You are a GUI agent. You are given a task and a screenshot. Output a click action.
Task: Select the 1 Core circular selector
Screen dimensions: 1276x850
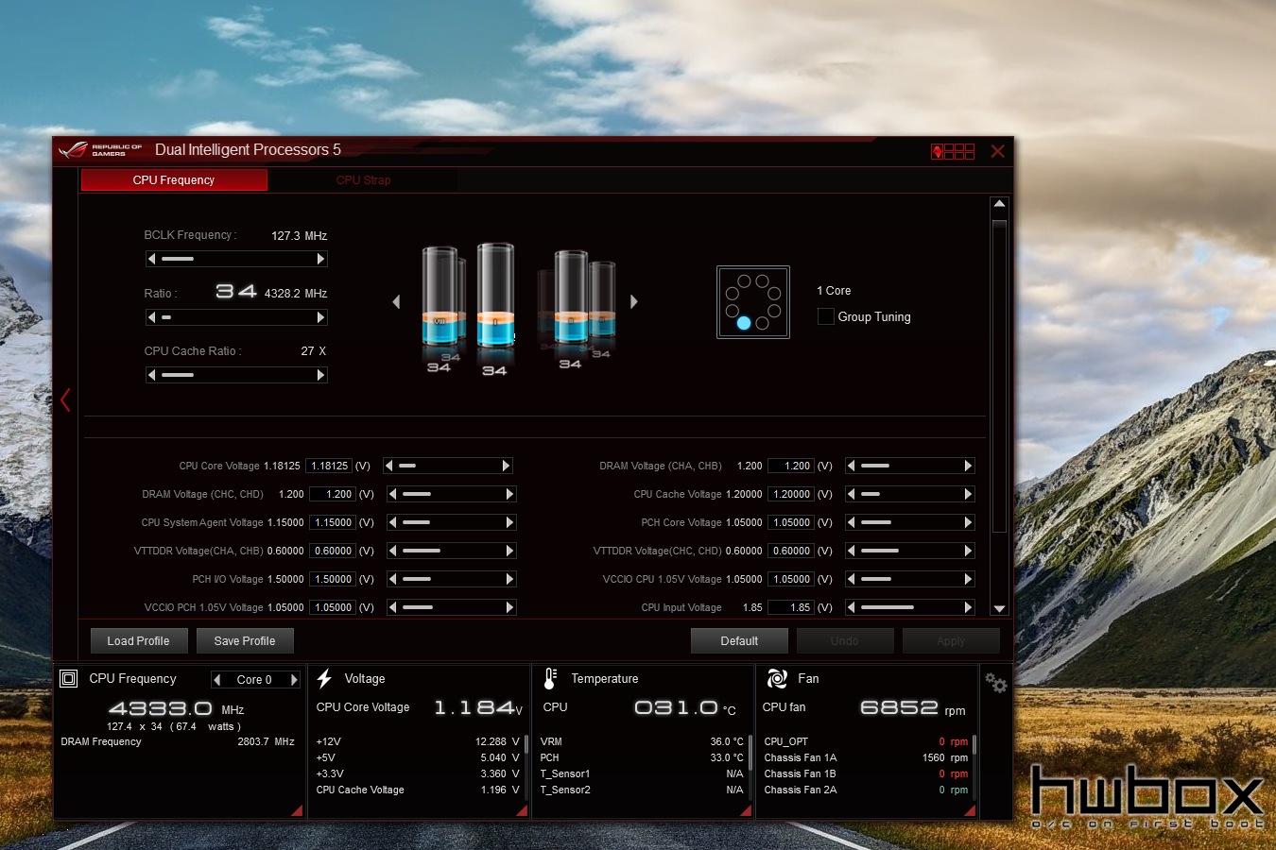tap(753, 302)
